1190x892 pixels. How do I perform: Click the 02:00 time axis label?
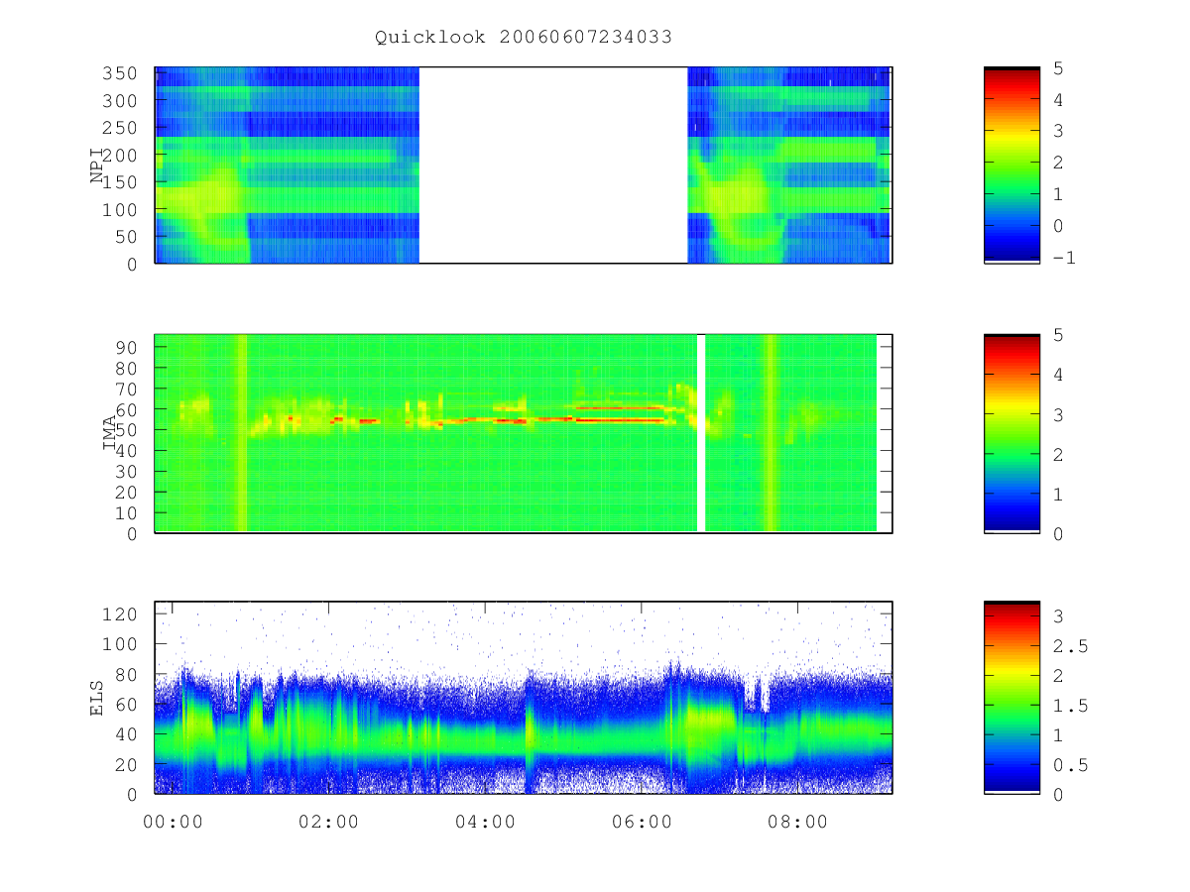point(329,821)
